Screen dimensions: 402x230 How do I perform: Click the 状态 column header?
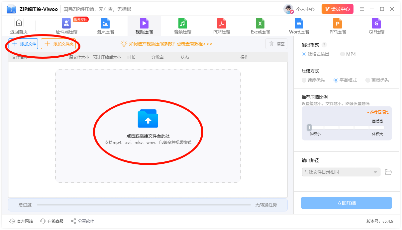[185, 57]
